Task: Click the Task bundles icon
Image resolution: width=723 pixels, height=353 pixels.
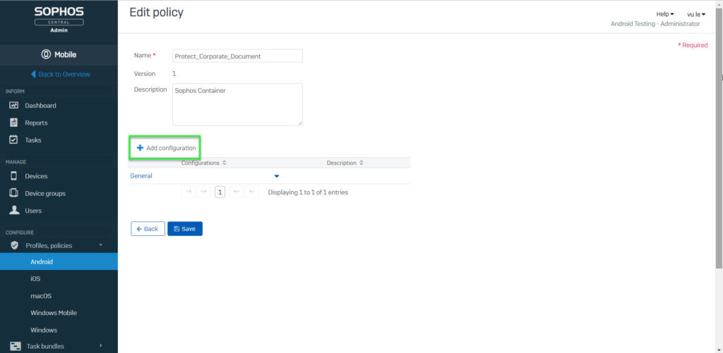Action: (16, 346)
